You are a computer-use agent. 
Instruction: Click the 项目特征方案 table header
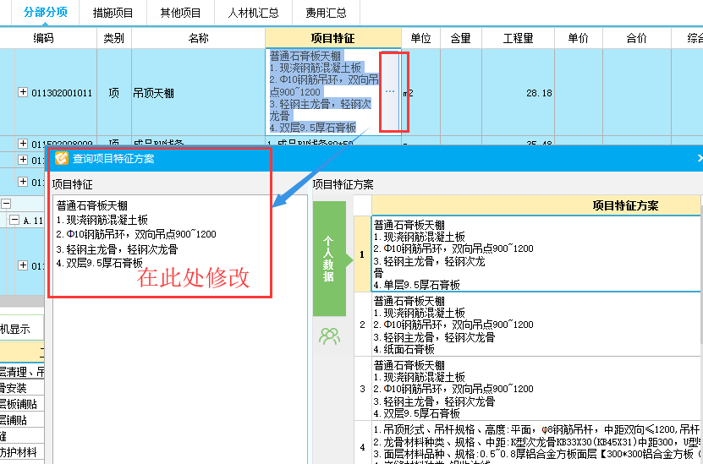point(535,205)
